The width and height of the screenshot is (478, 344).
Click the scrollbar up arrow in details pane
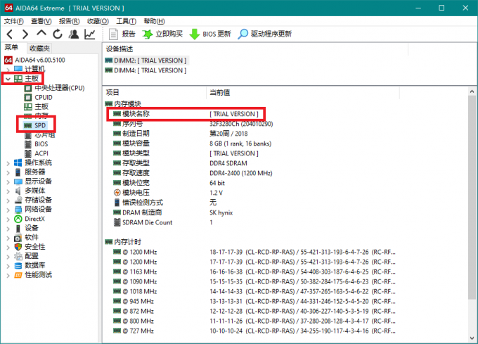click(472, 91)
